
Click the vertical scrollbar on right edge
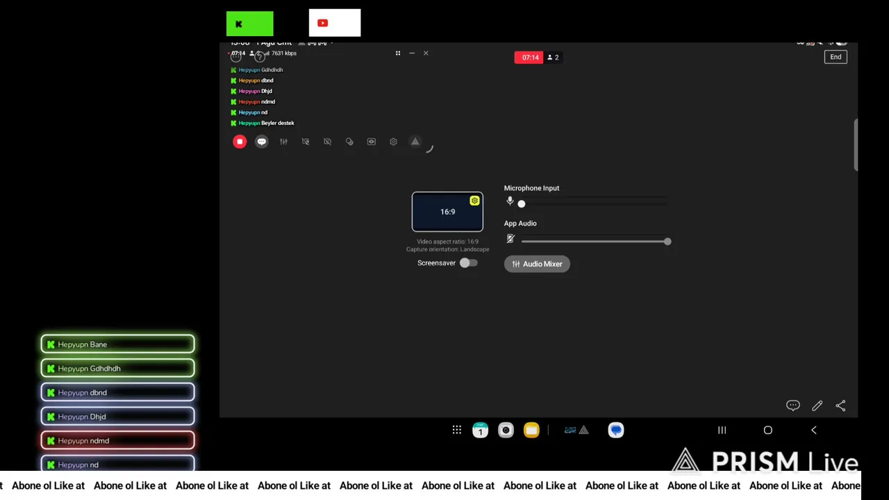coord(856,144)
